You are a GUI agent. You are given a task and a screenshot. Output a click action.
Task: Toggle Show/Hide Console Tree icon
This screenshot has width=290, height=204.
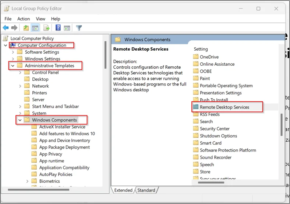35,28
